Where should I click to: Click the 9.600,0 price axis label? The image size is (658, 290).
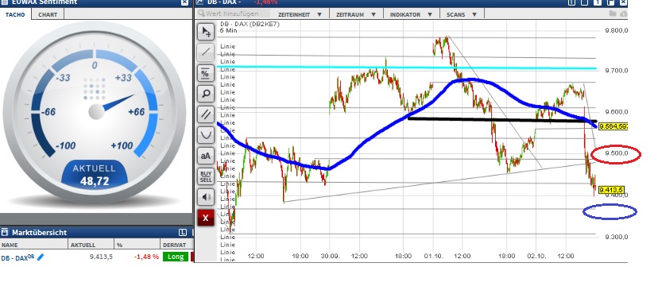pyautogui.click(x=616, y=112)
